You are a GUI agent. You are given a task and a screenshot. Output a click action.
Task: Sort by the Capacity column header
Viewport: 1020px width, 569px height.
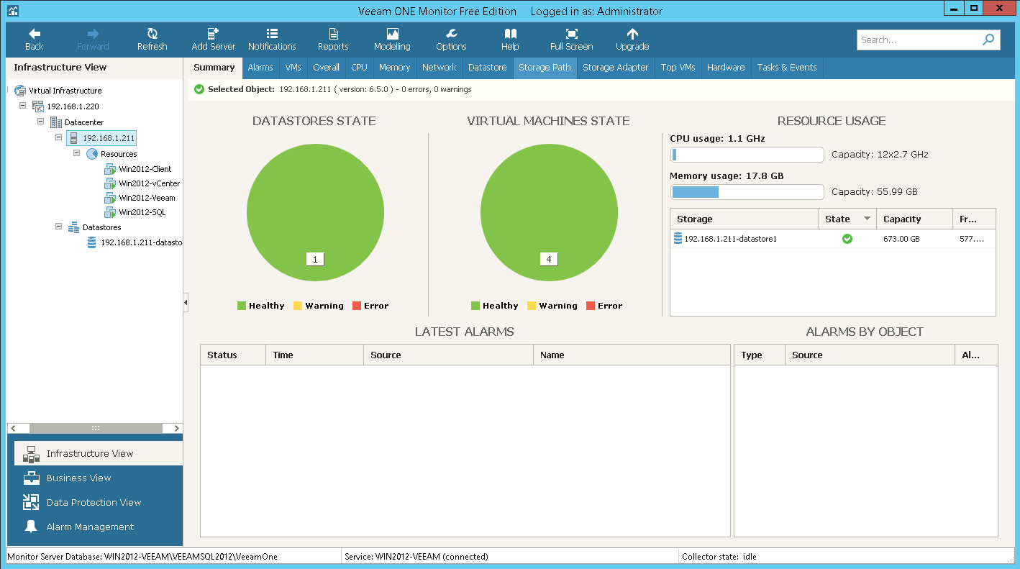click(x=914, y=219)
